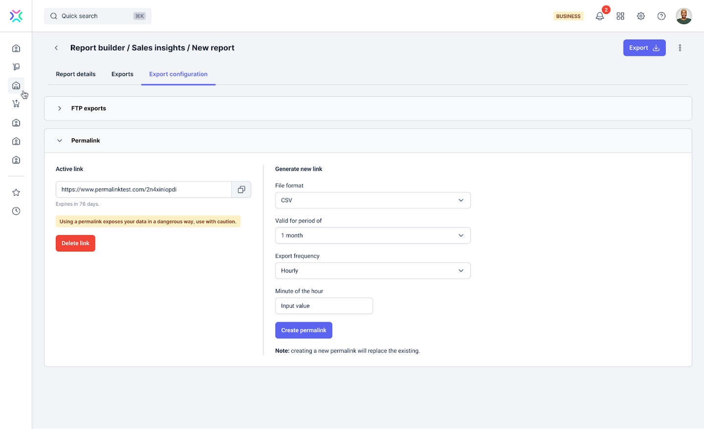Screen dimensions: 704x429
Task: Click the Create permalink button
Action: point(304,330)
